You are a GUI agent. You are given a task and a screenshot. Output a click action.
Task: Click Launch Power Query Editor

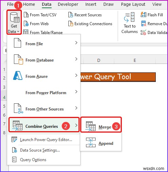tap(44, 140)
